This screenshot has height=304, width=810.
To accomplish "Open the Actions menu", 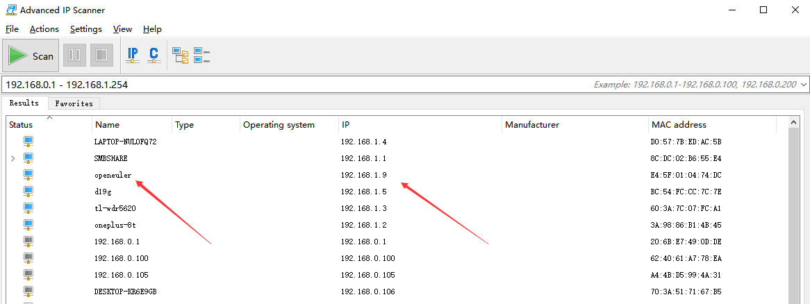I will [44, 29].
